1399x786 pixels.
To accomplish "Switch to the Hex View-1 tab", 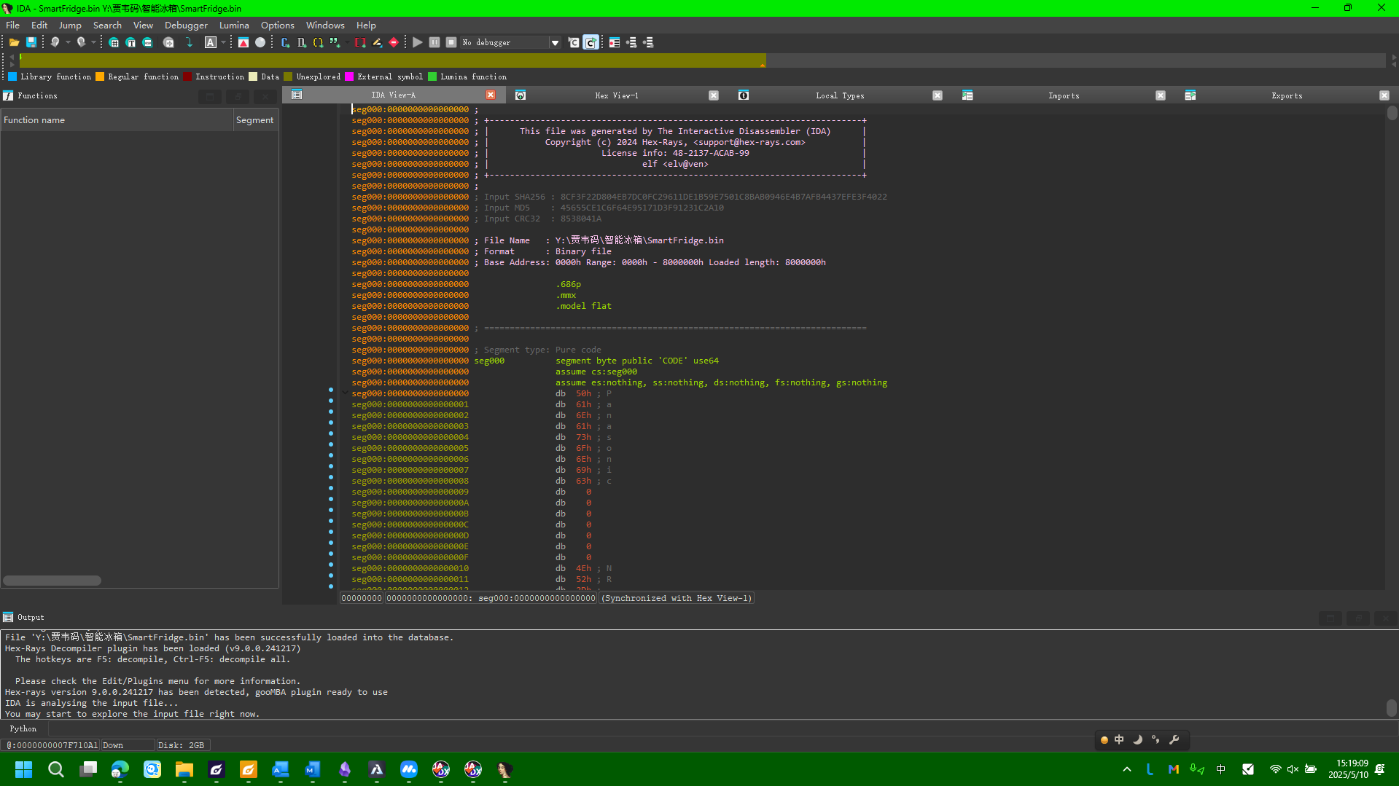I will pyautogui.click(x=616, y=95).
